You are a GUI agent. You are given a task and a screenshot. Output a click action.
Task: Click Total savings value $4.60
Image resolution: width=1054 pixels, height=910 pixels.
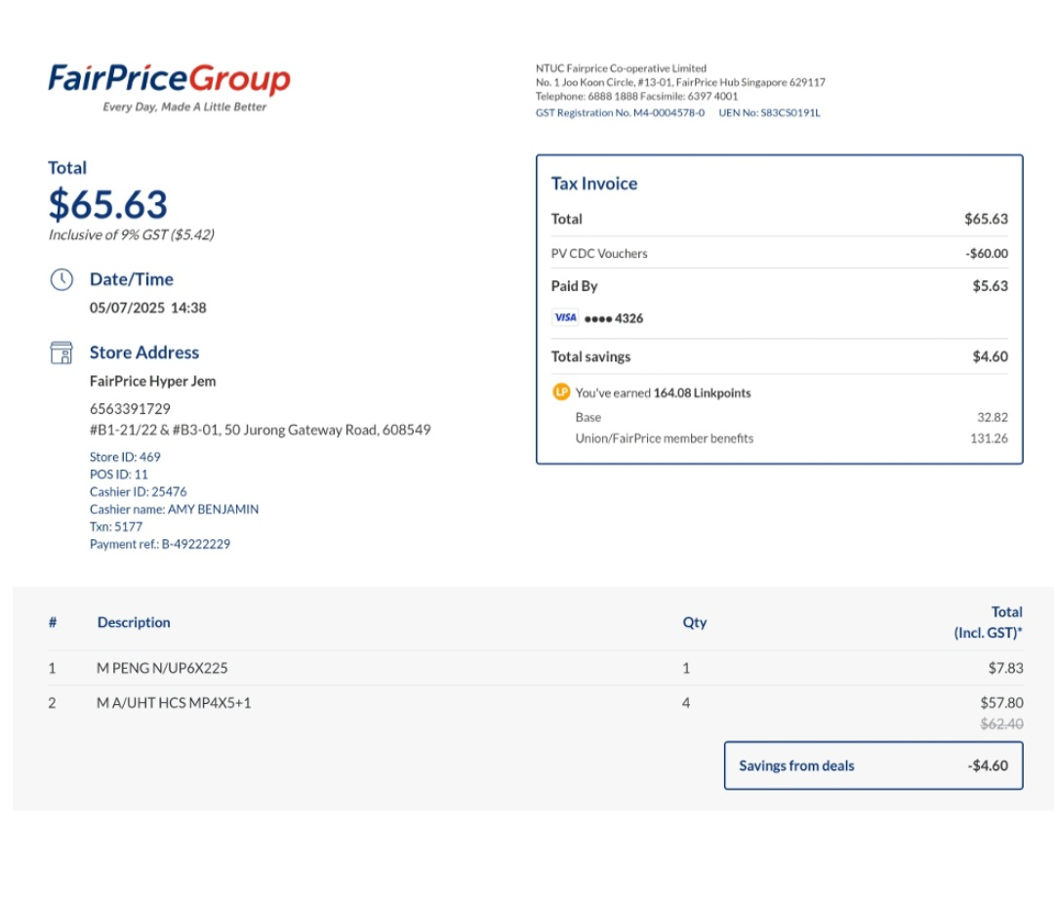coord(991,356)
